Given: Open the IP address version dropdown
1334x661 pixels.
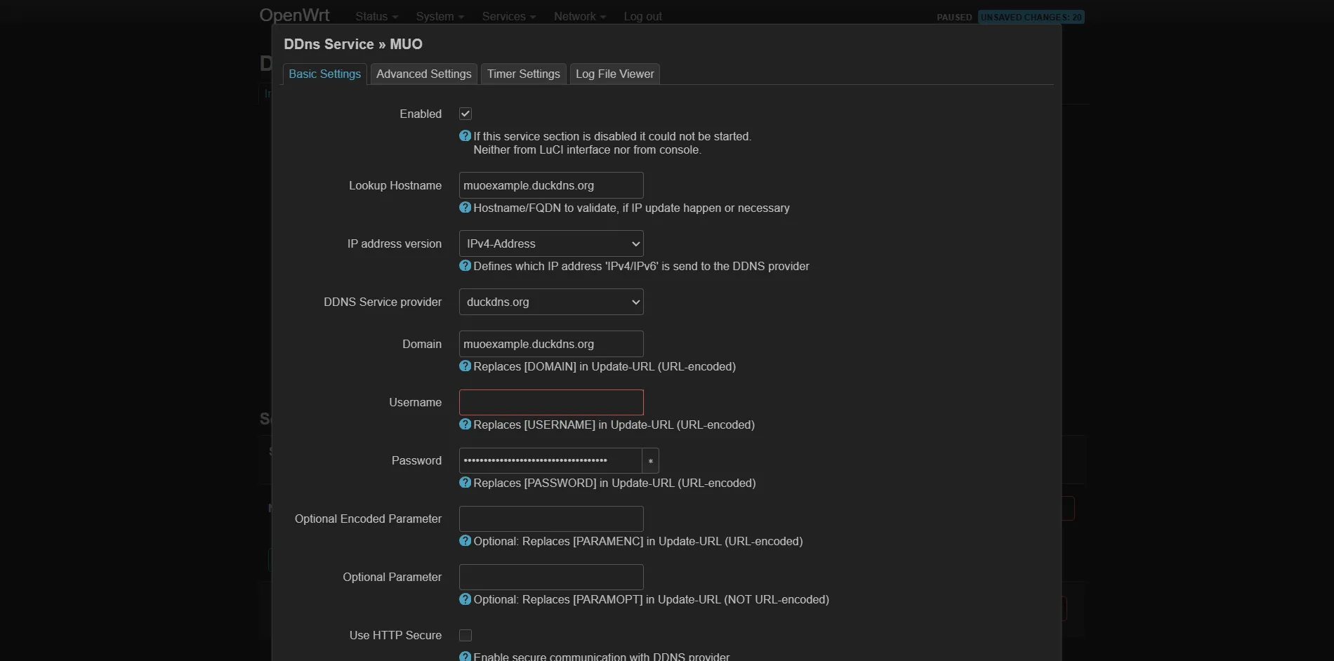Looking at the screenshot, I should [x=550, y=243].
